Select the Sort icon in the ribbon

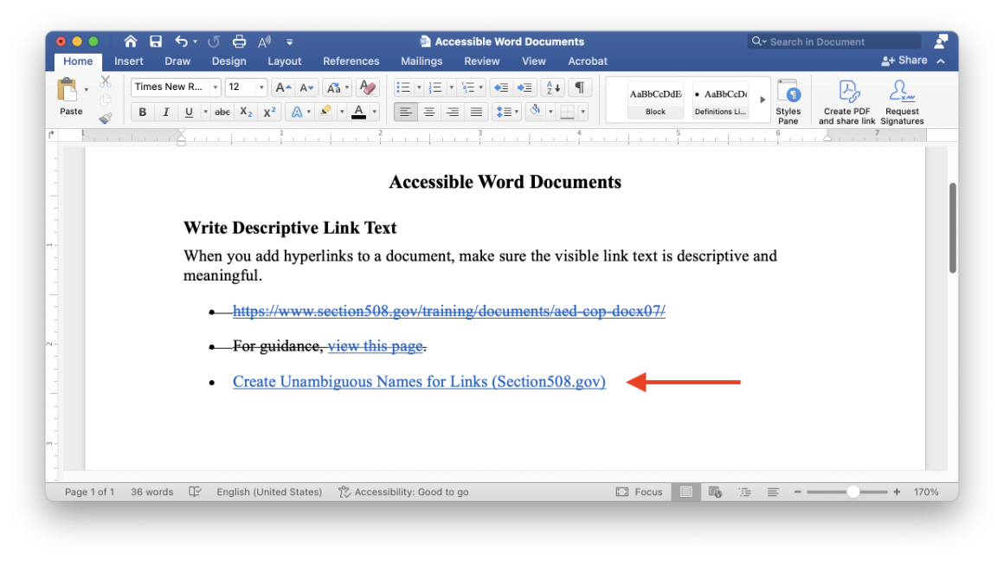point(551,87)
